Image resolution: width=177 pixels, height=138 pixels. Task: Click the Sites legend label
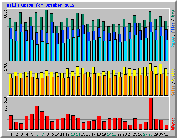click(x=173, y=90)
